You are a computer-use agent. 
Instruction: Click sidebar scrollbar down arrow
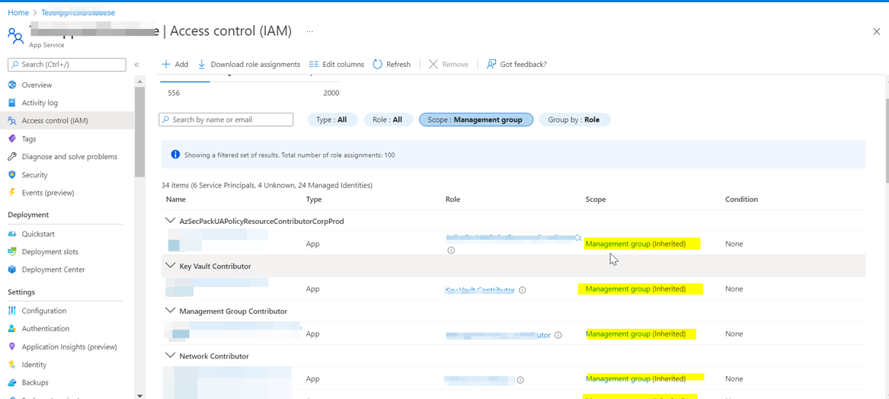tap(139, 394)
